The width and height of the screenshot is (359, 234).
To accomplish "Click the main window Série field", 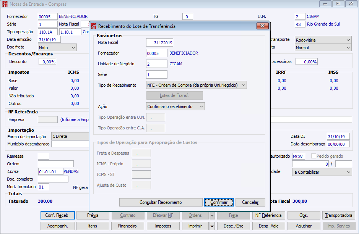I will click(48, 24).
